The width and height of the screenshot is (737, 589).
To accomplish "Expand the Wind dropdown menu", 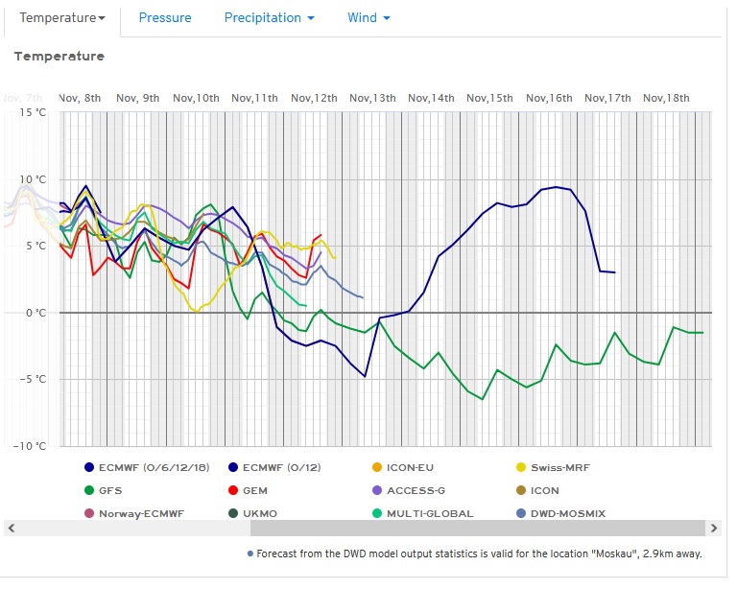I will coord(368,18).
